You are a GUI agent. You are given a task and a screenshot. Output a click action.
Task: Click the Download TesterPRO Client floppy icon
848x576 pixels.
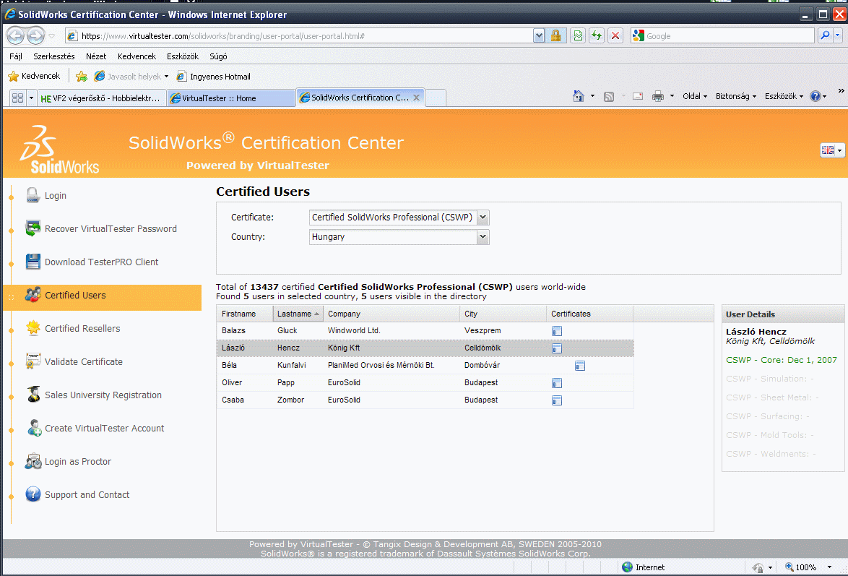[33, 262]
